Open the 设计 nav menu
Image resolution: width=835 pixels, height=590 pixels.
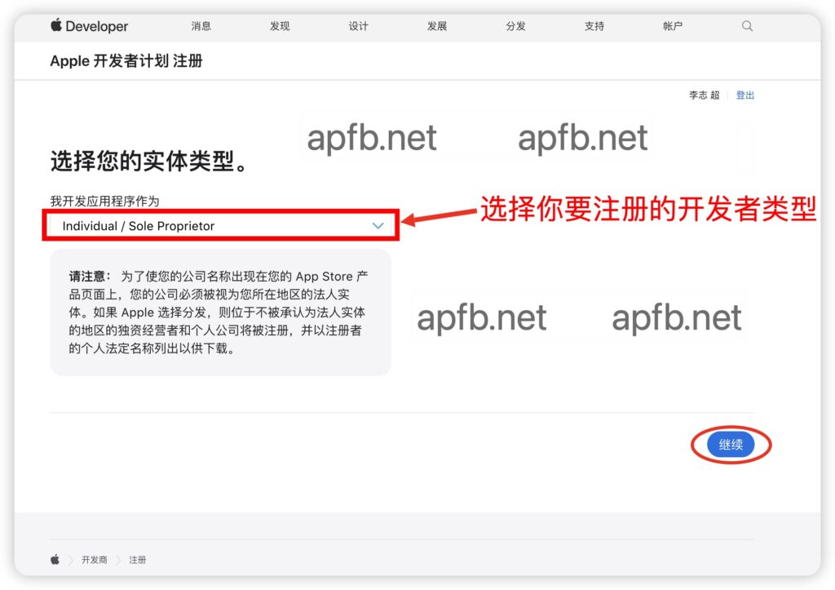click(359, 25)
